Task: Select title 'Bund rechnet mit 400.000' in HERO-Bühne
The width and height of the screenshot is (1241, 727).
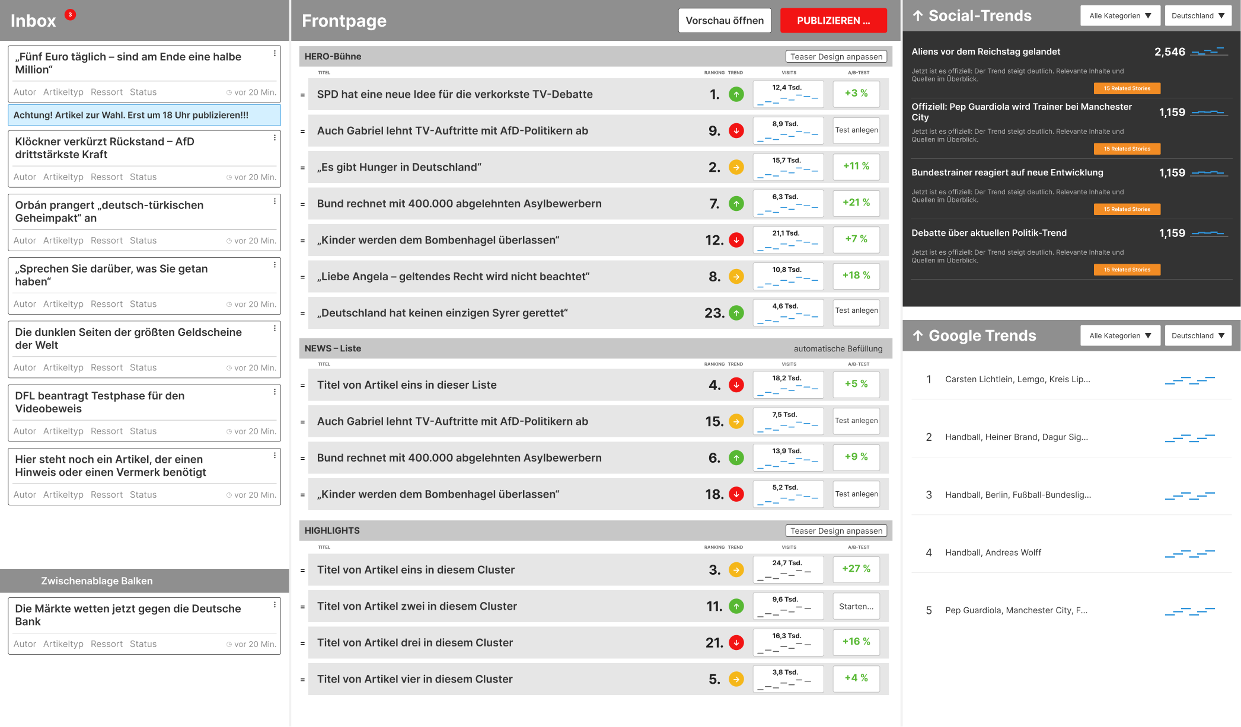Action: tap(459, 204)
